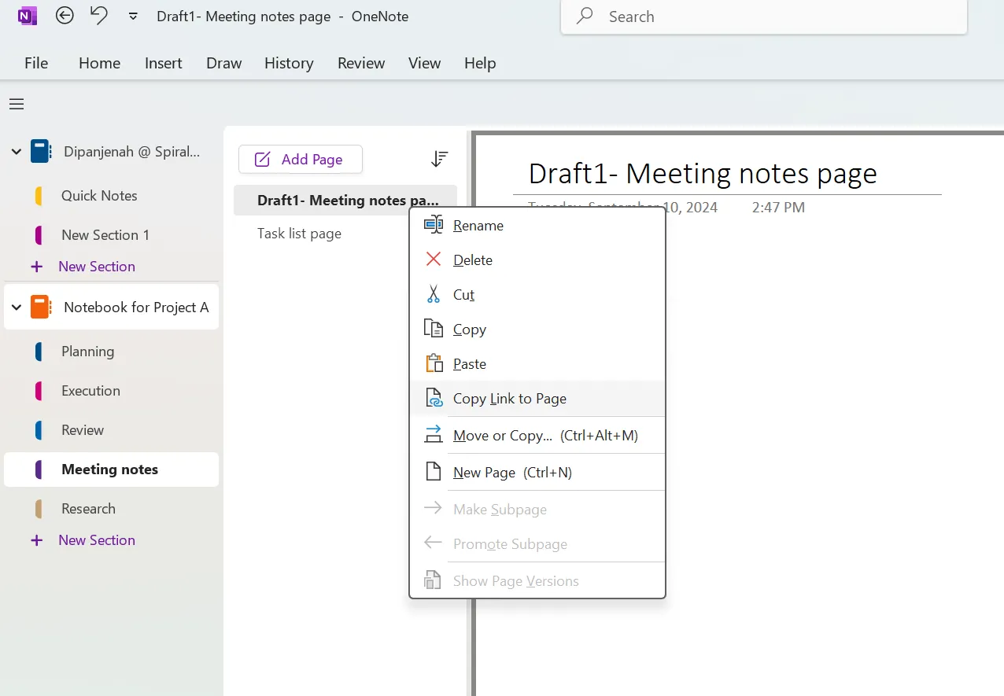Switch to the Home ribbon tab
The height and width of the screenshot is (696, 1004).
pos(100,63)
